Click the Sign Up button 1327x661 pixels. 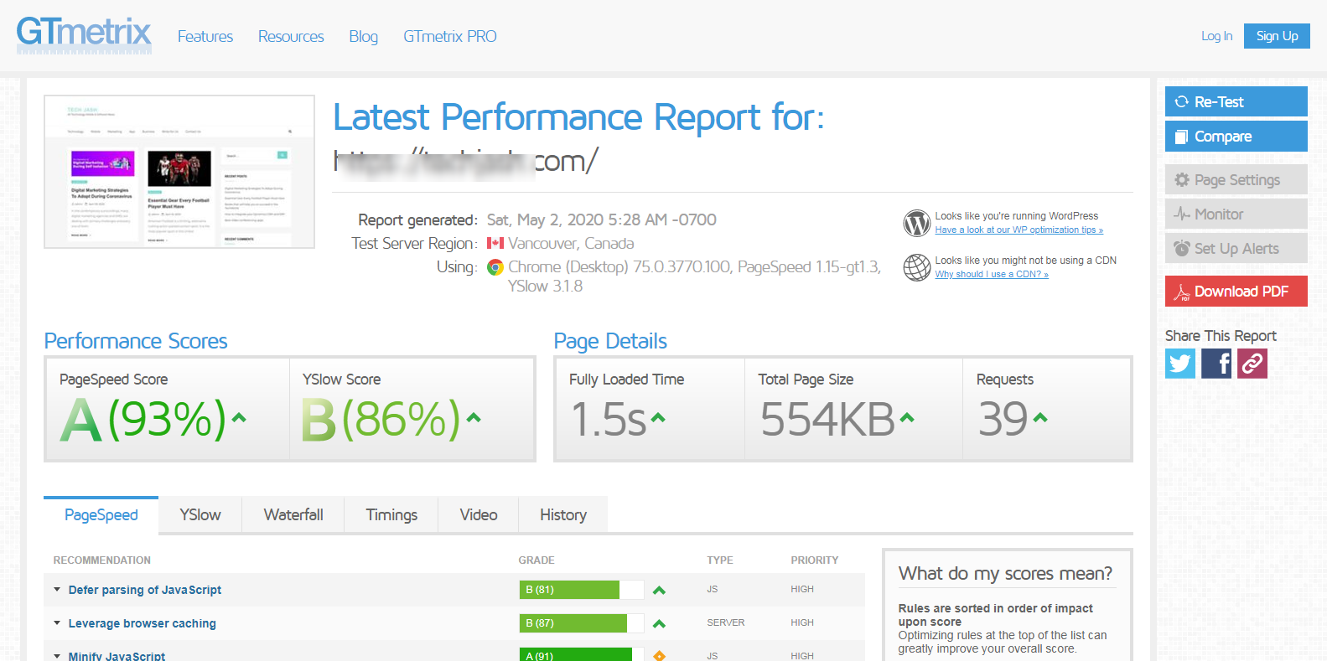[x=1277, y=36]
